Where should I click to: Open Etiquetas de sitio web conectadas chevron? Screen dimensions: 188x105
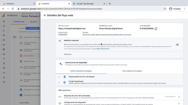pyautogui.click(x=179, y=97)
